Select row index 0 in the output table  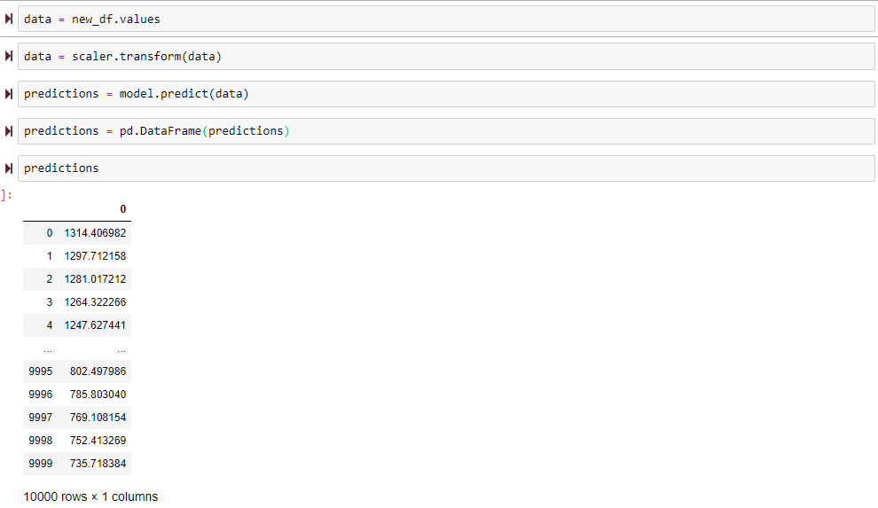[50, 232]
